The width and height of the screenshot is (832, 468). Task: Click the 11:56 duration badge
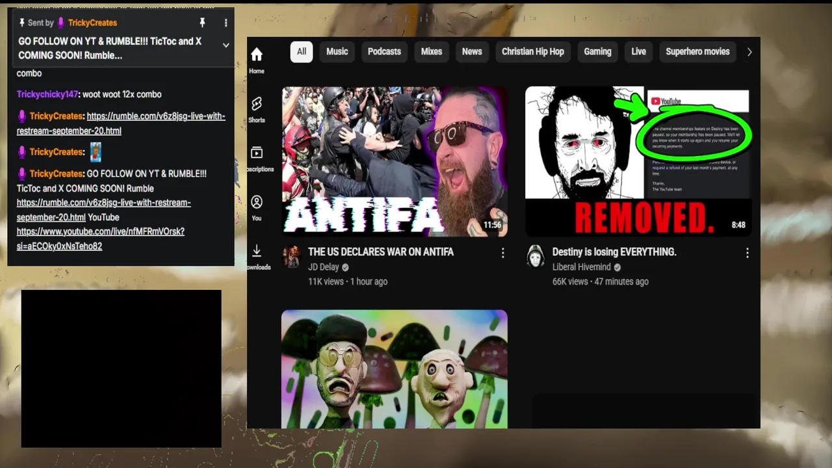[493, 225]
